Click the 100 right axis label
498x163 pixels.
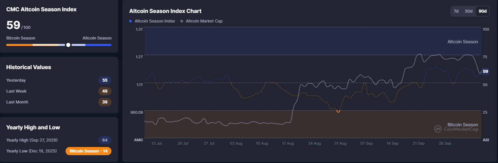click(486, 29)
